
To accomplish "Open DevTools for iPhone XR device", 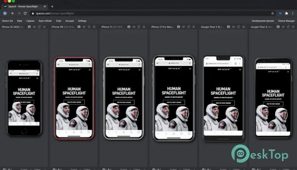I will [84, 27].
